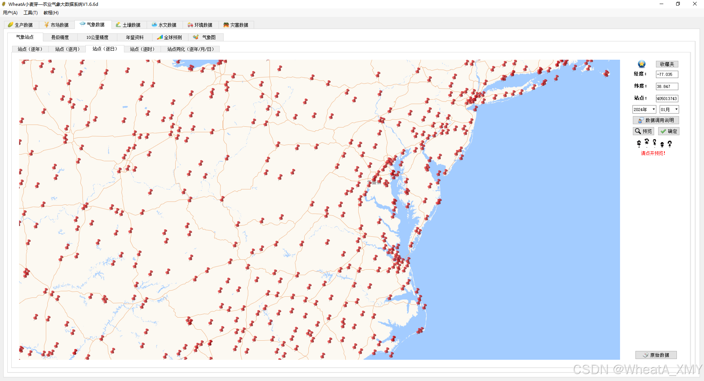
Task: Select the 年鉴资料 sub-tab
Action: [135, 37]
